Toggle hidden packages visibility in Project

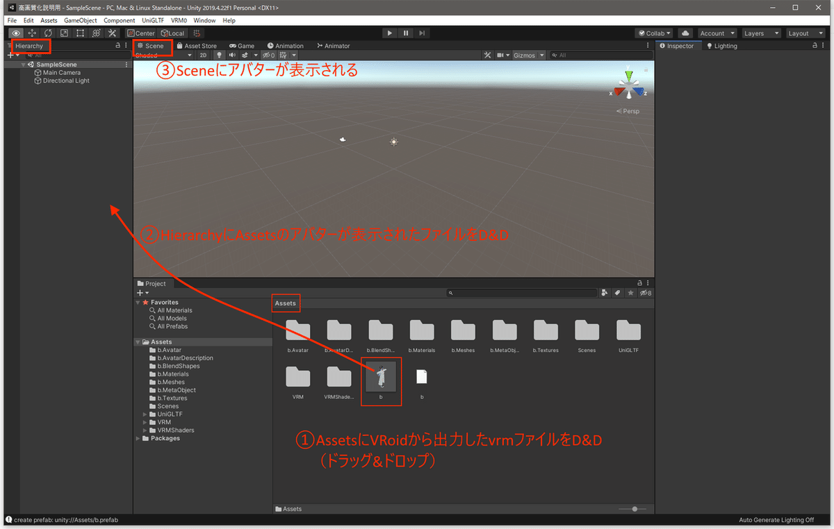[646, 293]
